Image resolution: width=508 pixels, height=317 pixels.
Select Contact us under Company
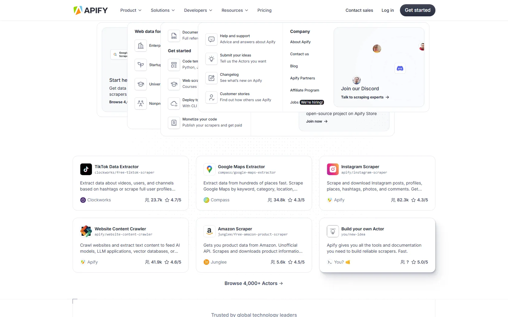pos(299,54)
